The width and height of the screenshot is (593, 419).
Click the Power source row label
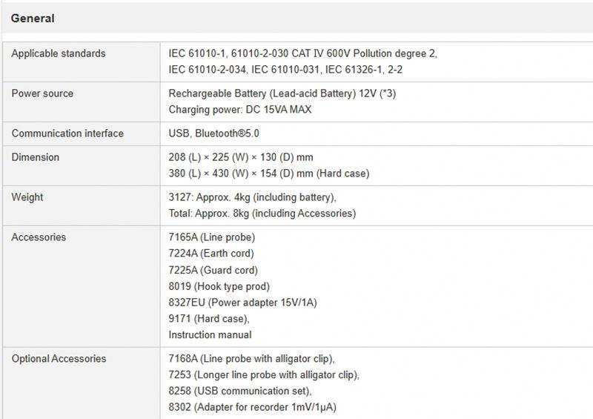pos(42,93)
